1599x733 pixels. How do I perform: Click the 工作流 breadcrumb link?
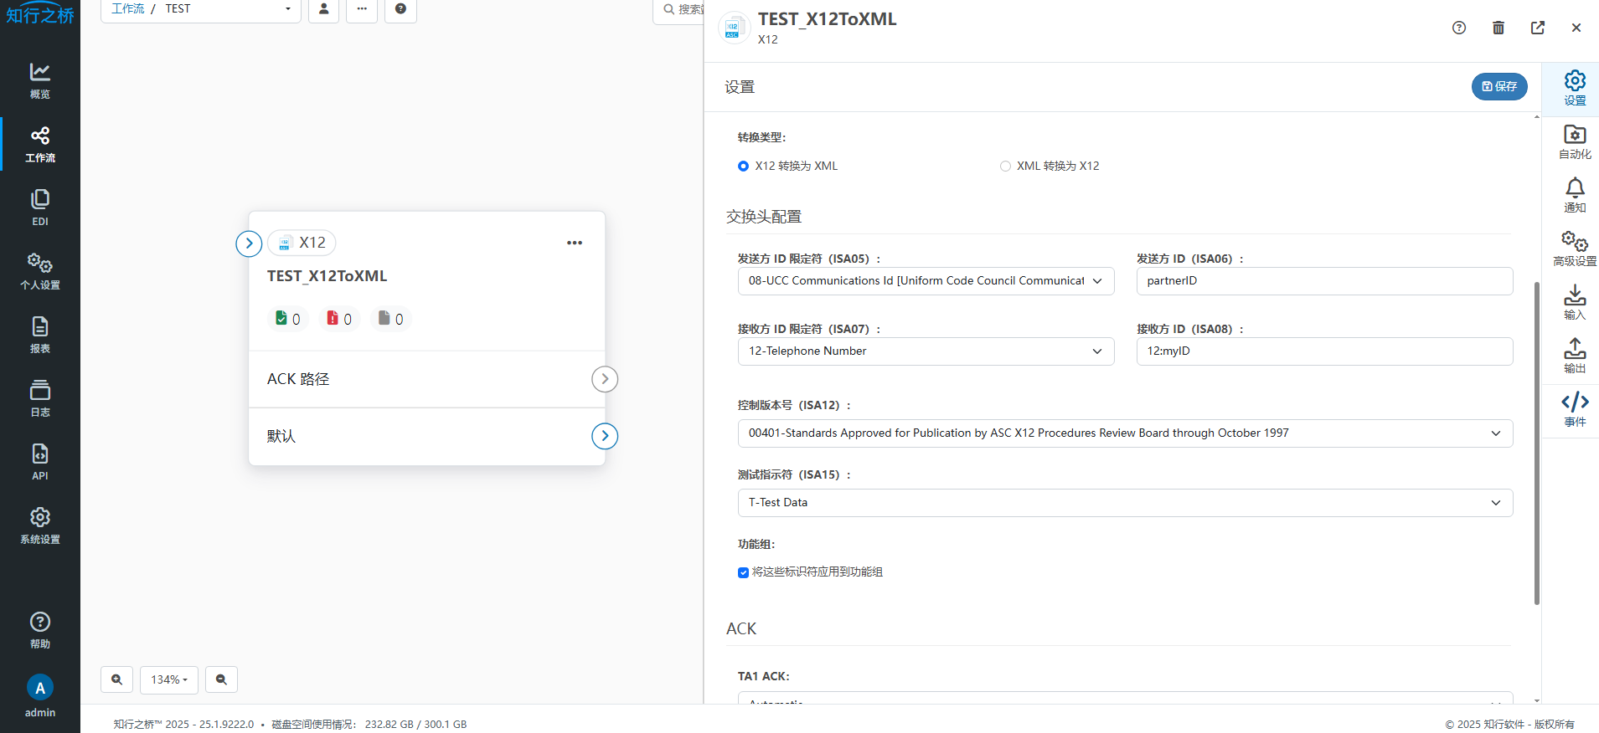tap(128, 8)
